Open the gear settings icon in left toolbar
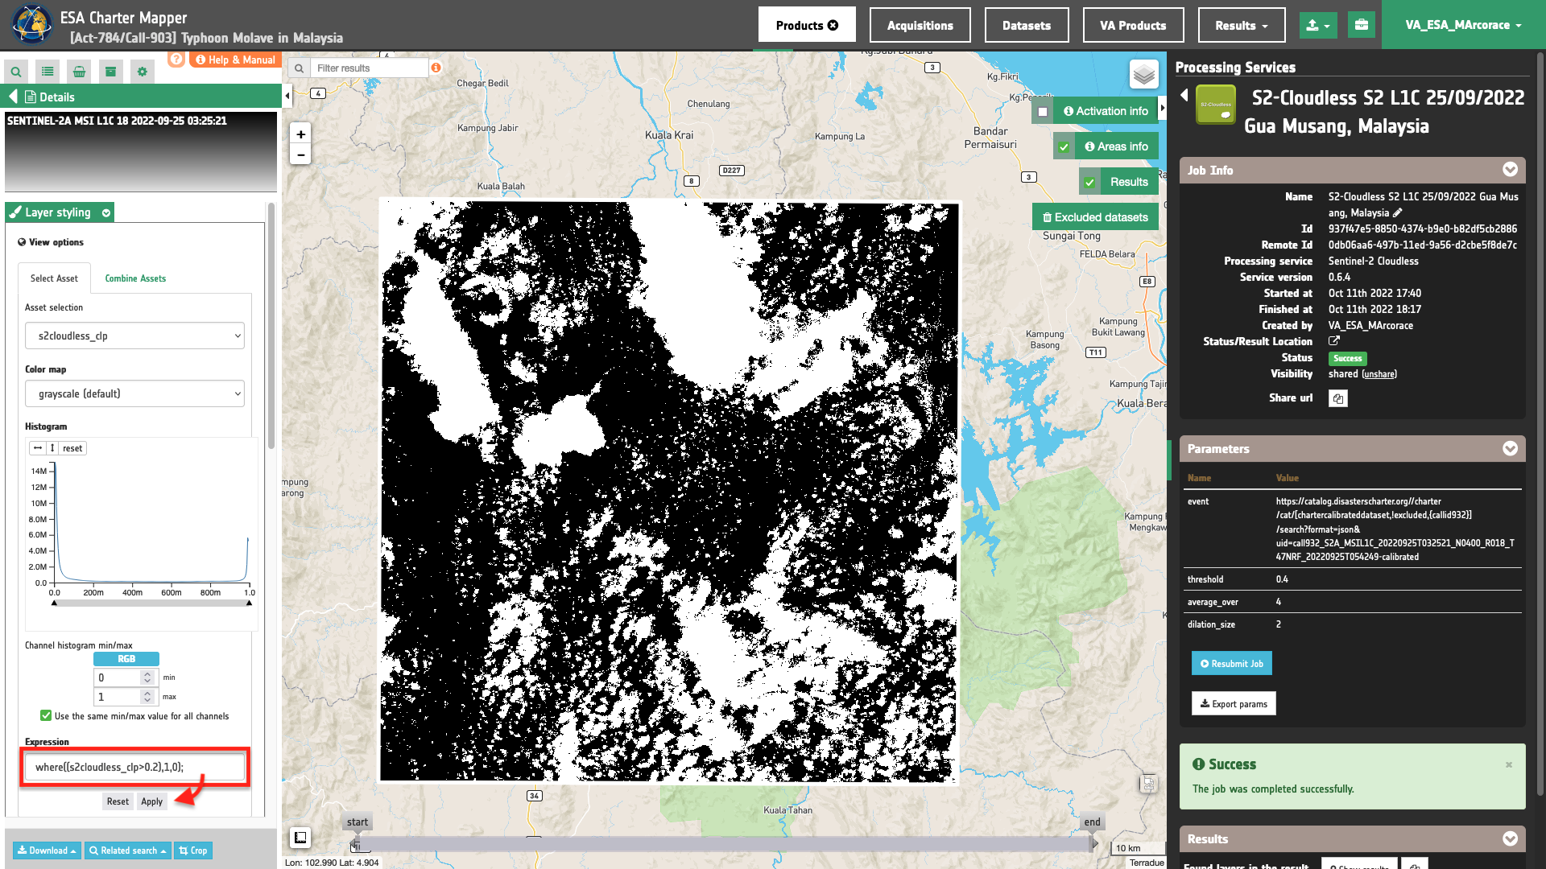 click(x=143, y=72)
